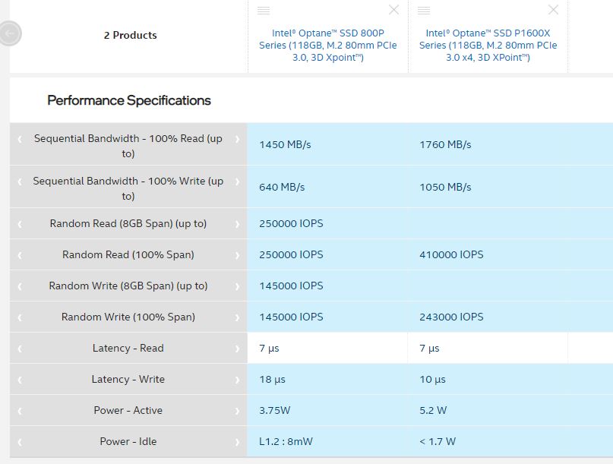Screen dimensions: 613x464
Task: Click the back arrow circle button
Action: pos(9,33)
